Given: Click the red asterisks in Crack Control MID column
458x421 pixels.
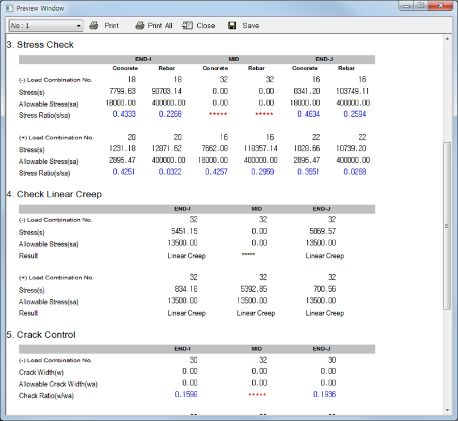Looking at the screenshot, I should click(x=257, y=395).
